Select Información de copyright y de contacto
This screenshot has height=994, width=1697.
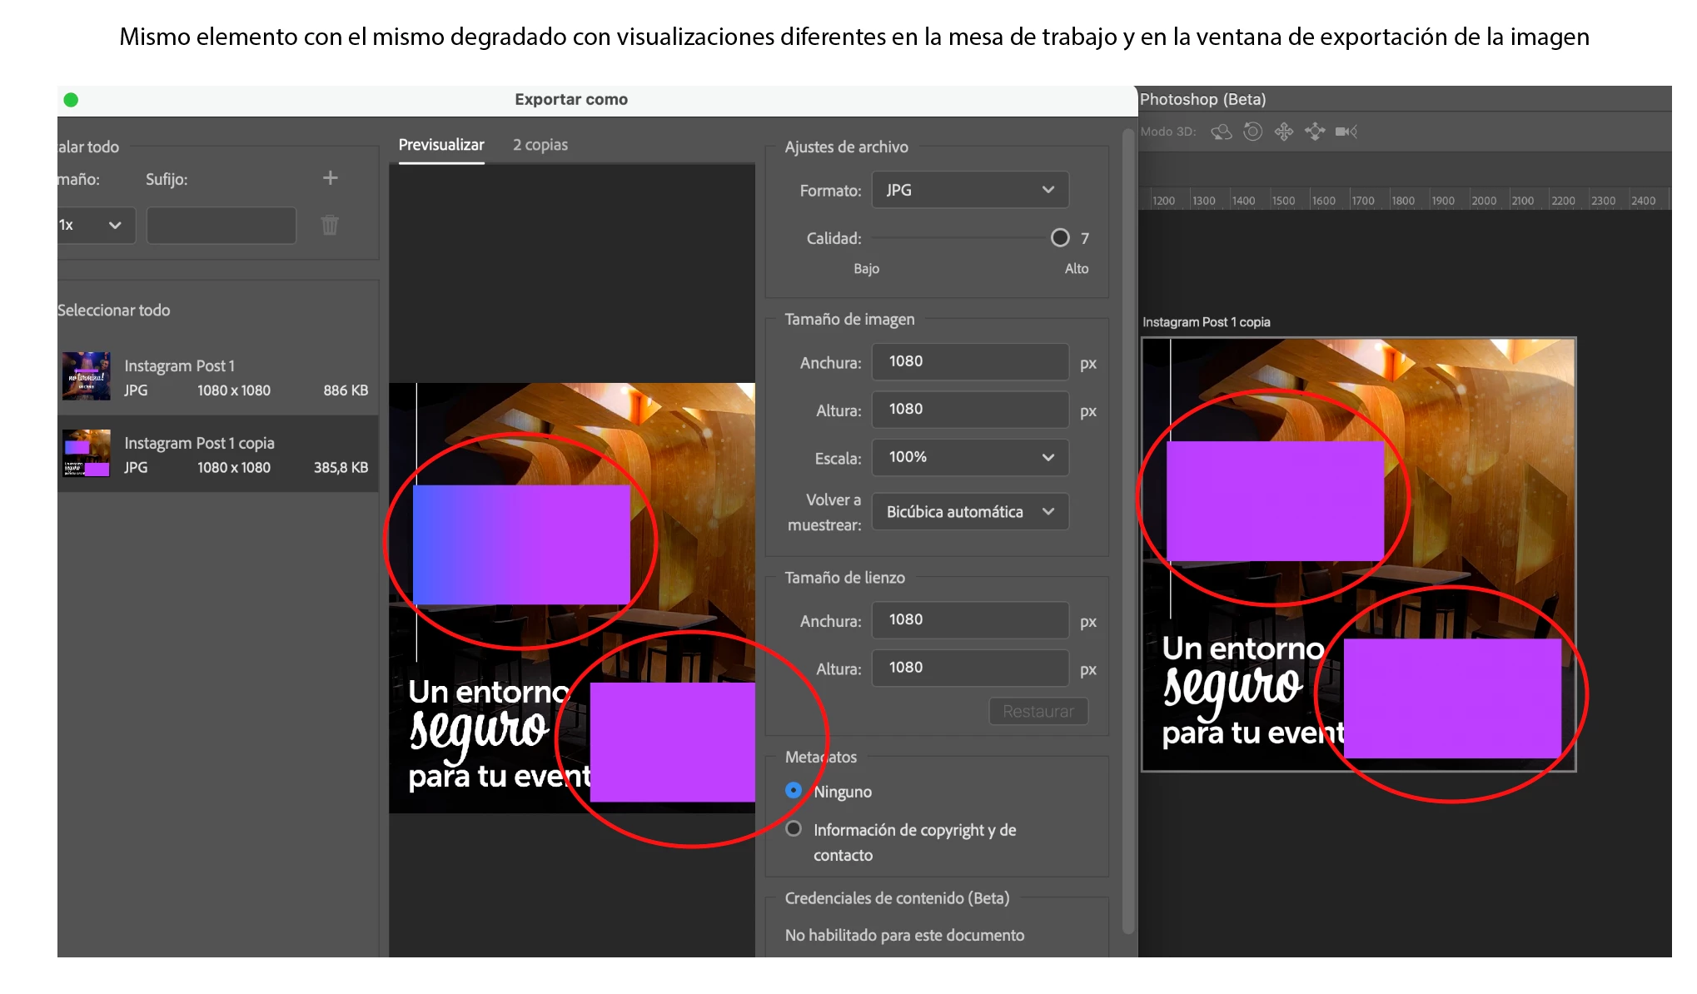[794, 828]
